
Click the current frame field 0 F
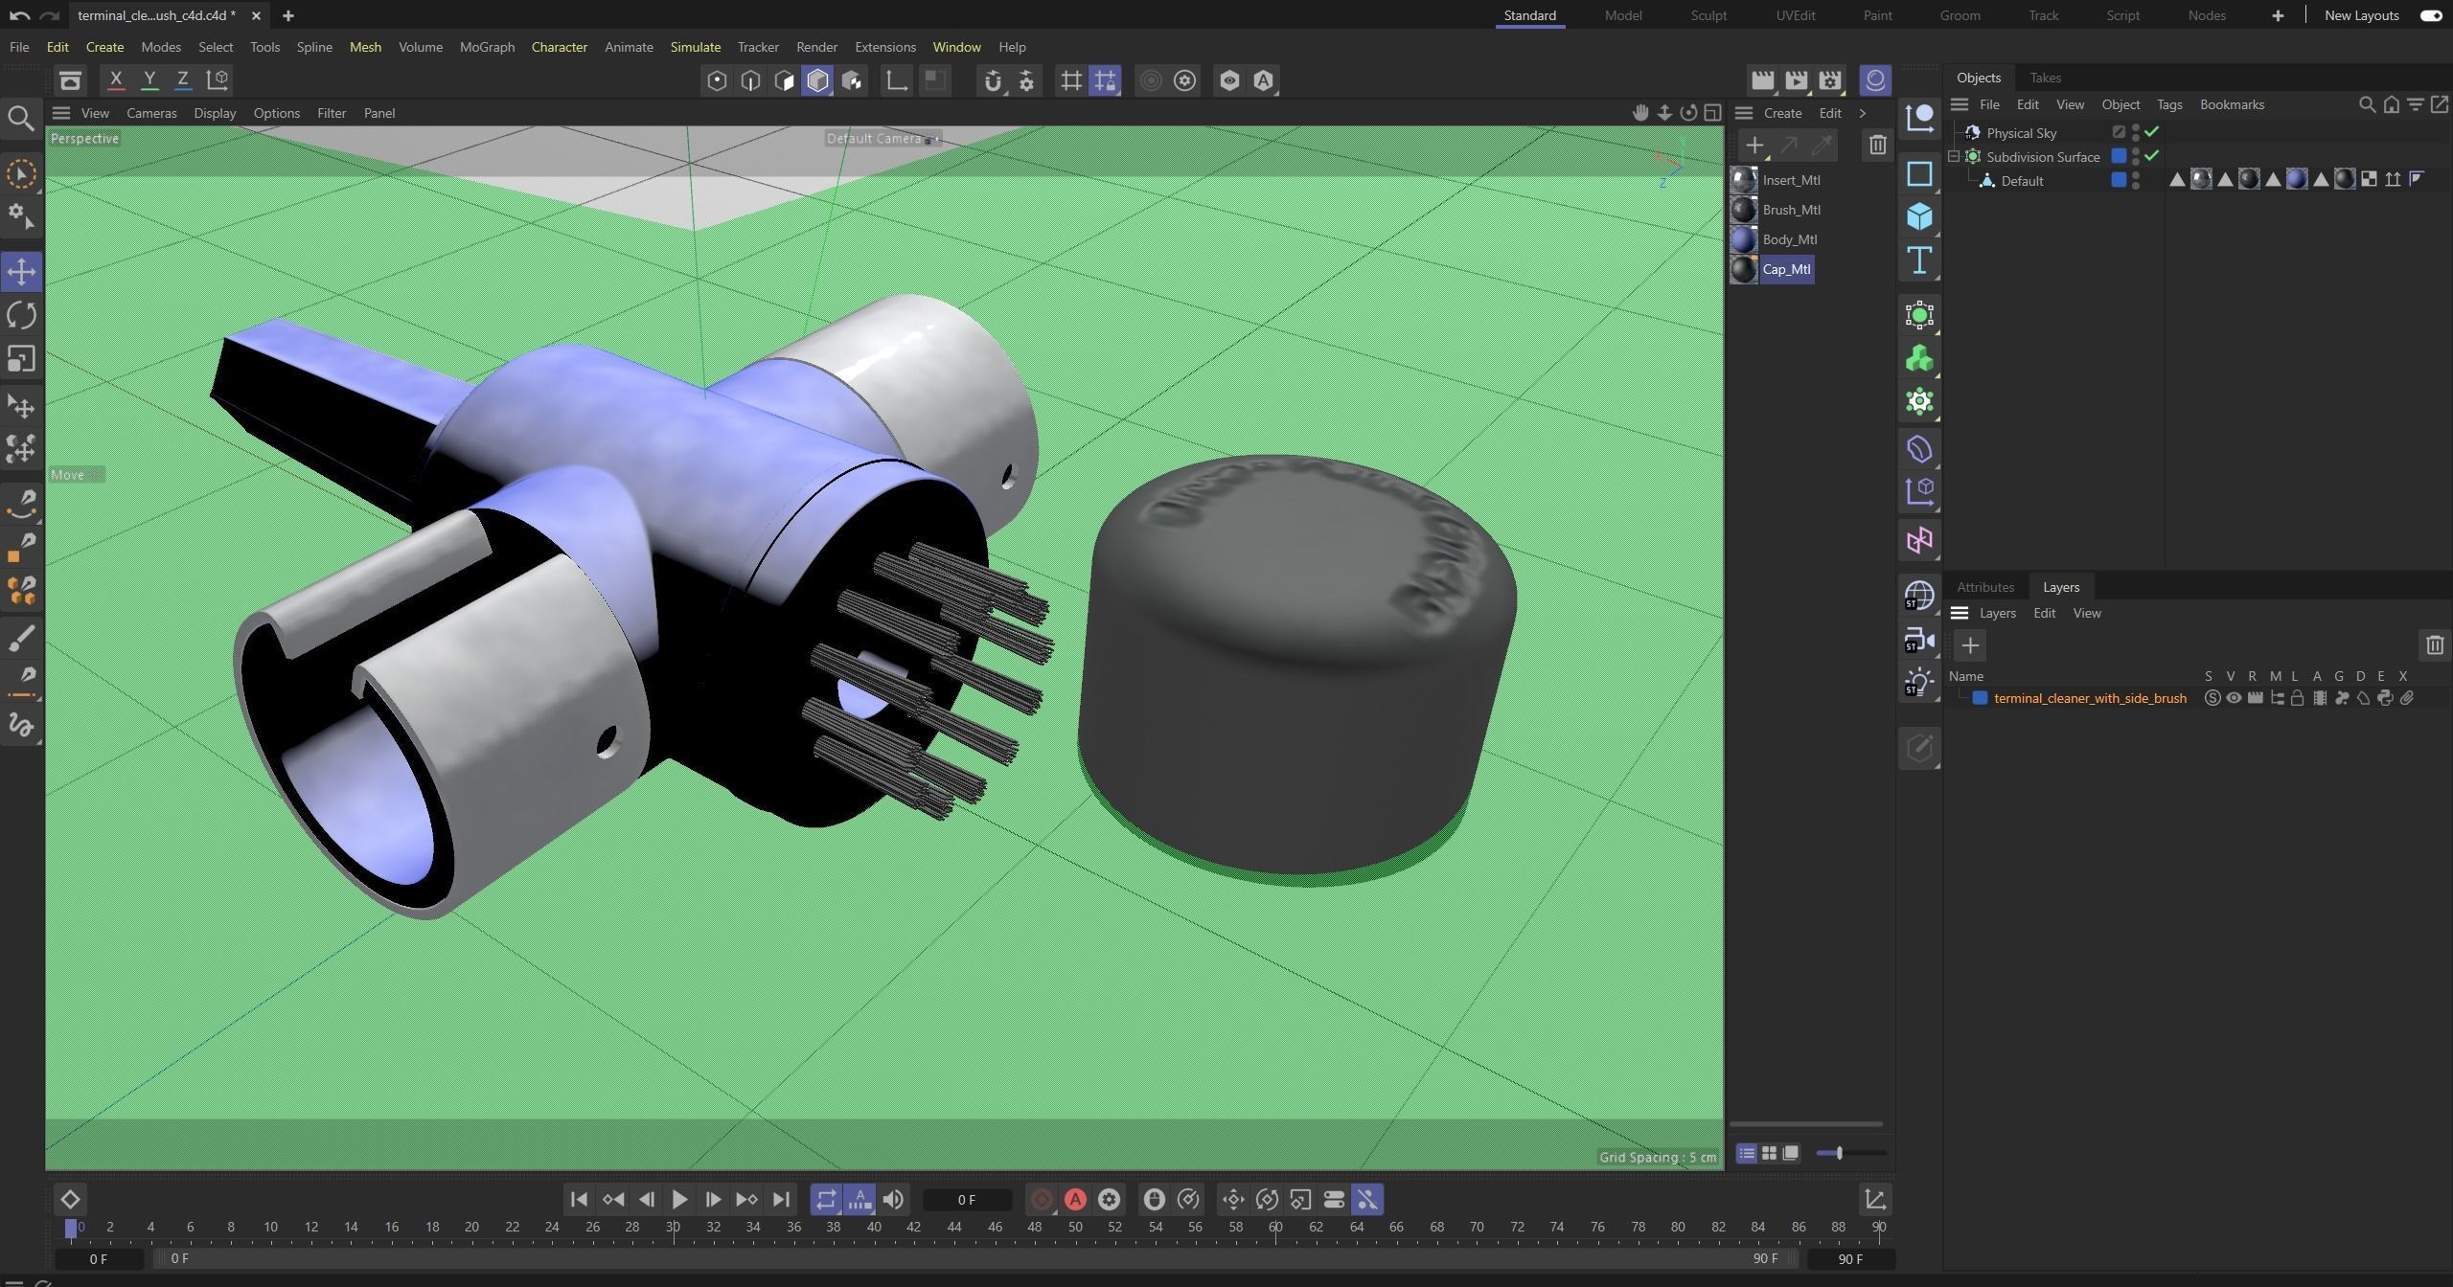click(x=967, y=1200)
